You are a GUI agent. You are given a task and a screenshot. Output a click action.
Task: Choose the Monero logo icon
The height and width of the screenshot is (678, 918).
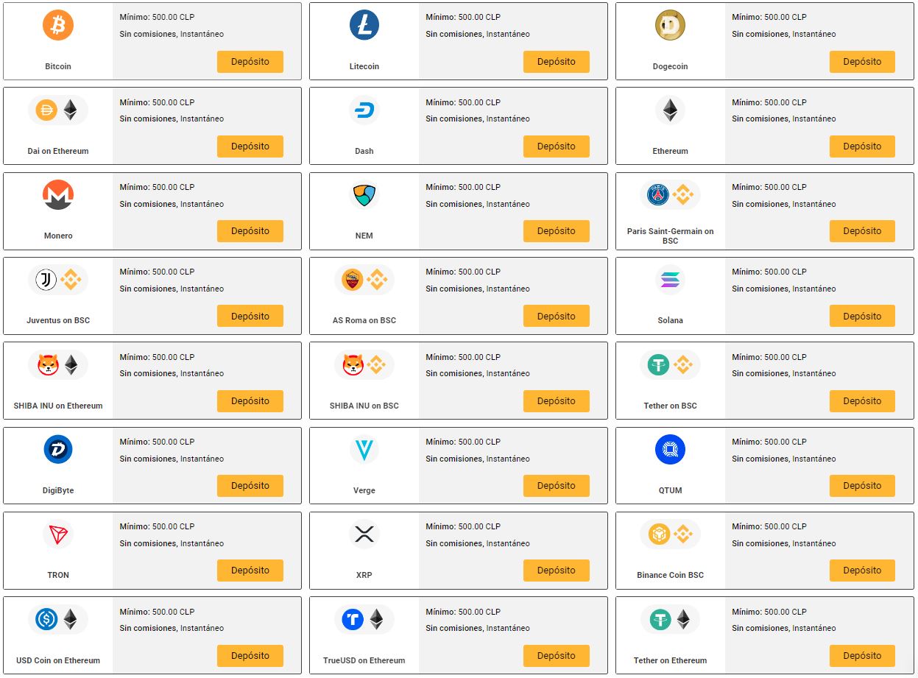(58, 195)
